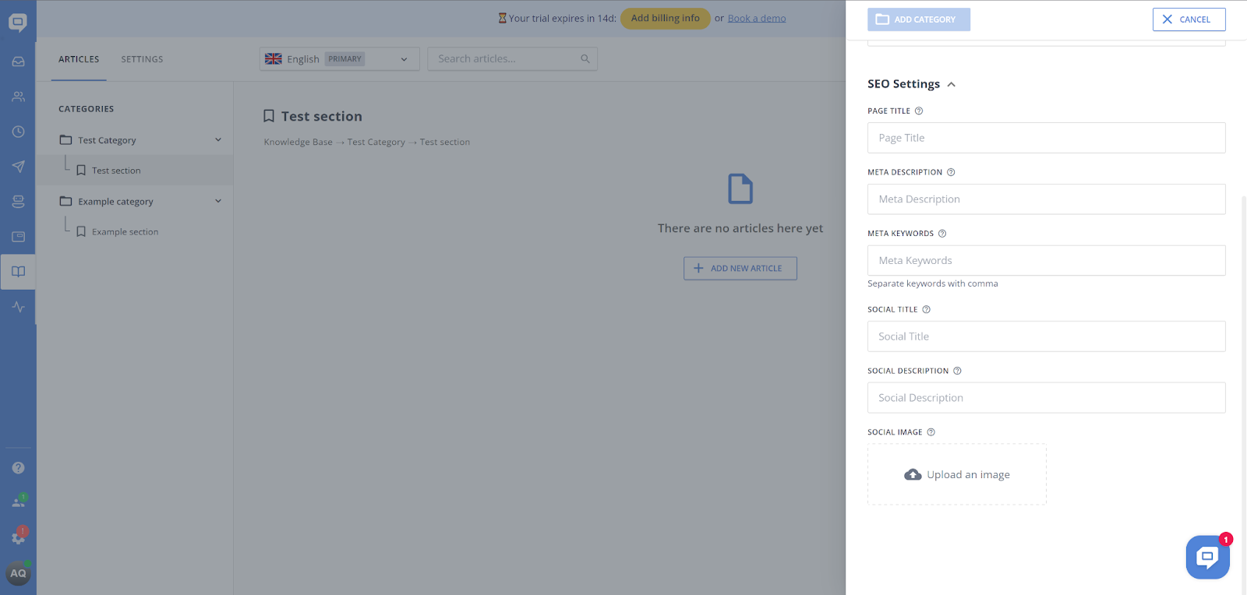
Task: Switch to the Settings tab
Action: coord(142,59)
